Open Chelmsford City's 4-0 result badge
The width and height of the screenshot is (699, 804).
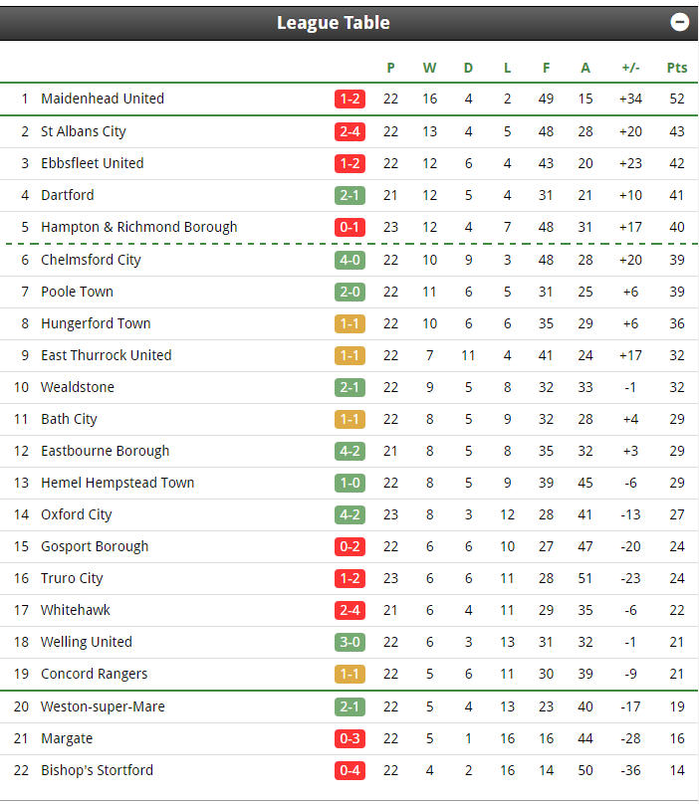(x=349, y=260)
